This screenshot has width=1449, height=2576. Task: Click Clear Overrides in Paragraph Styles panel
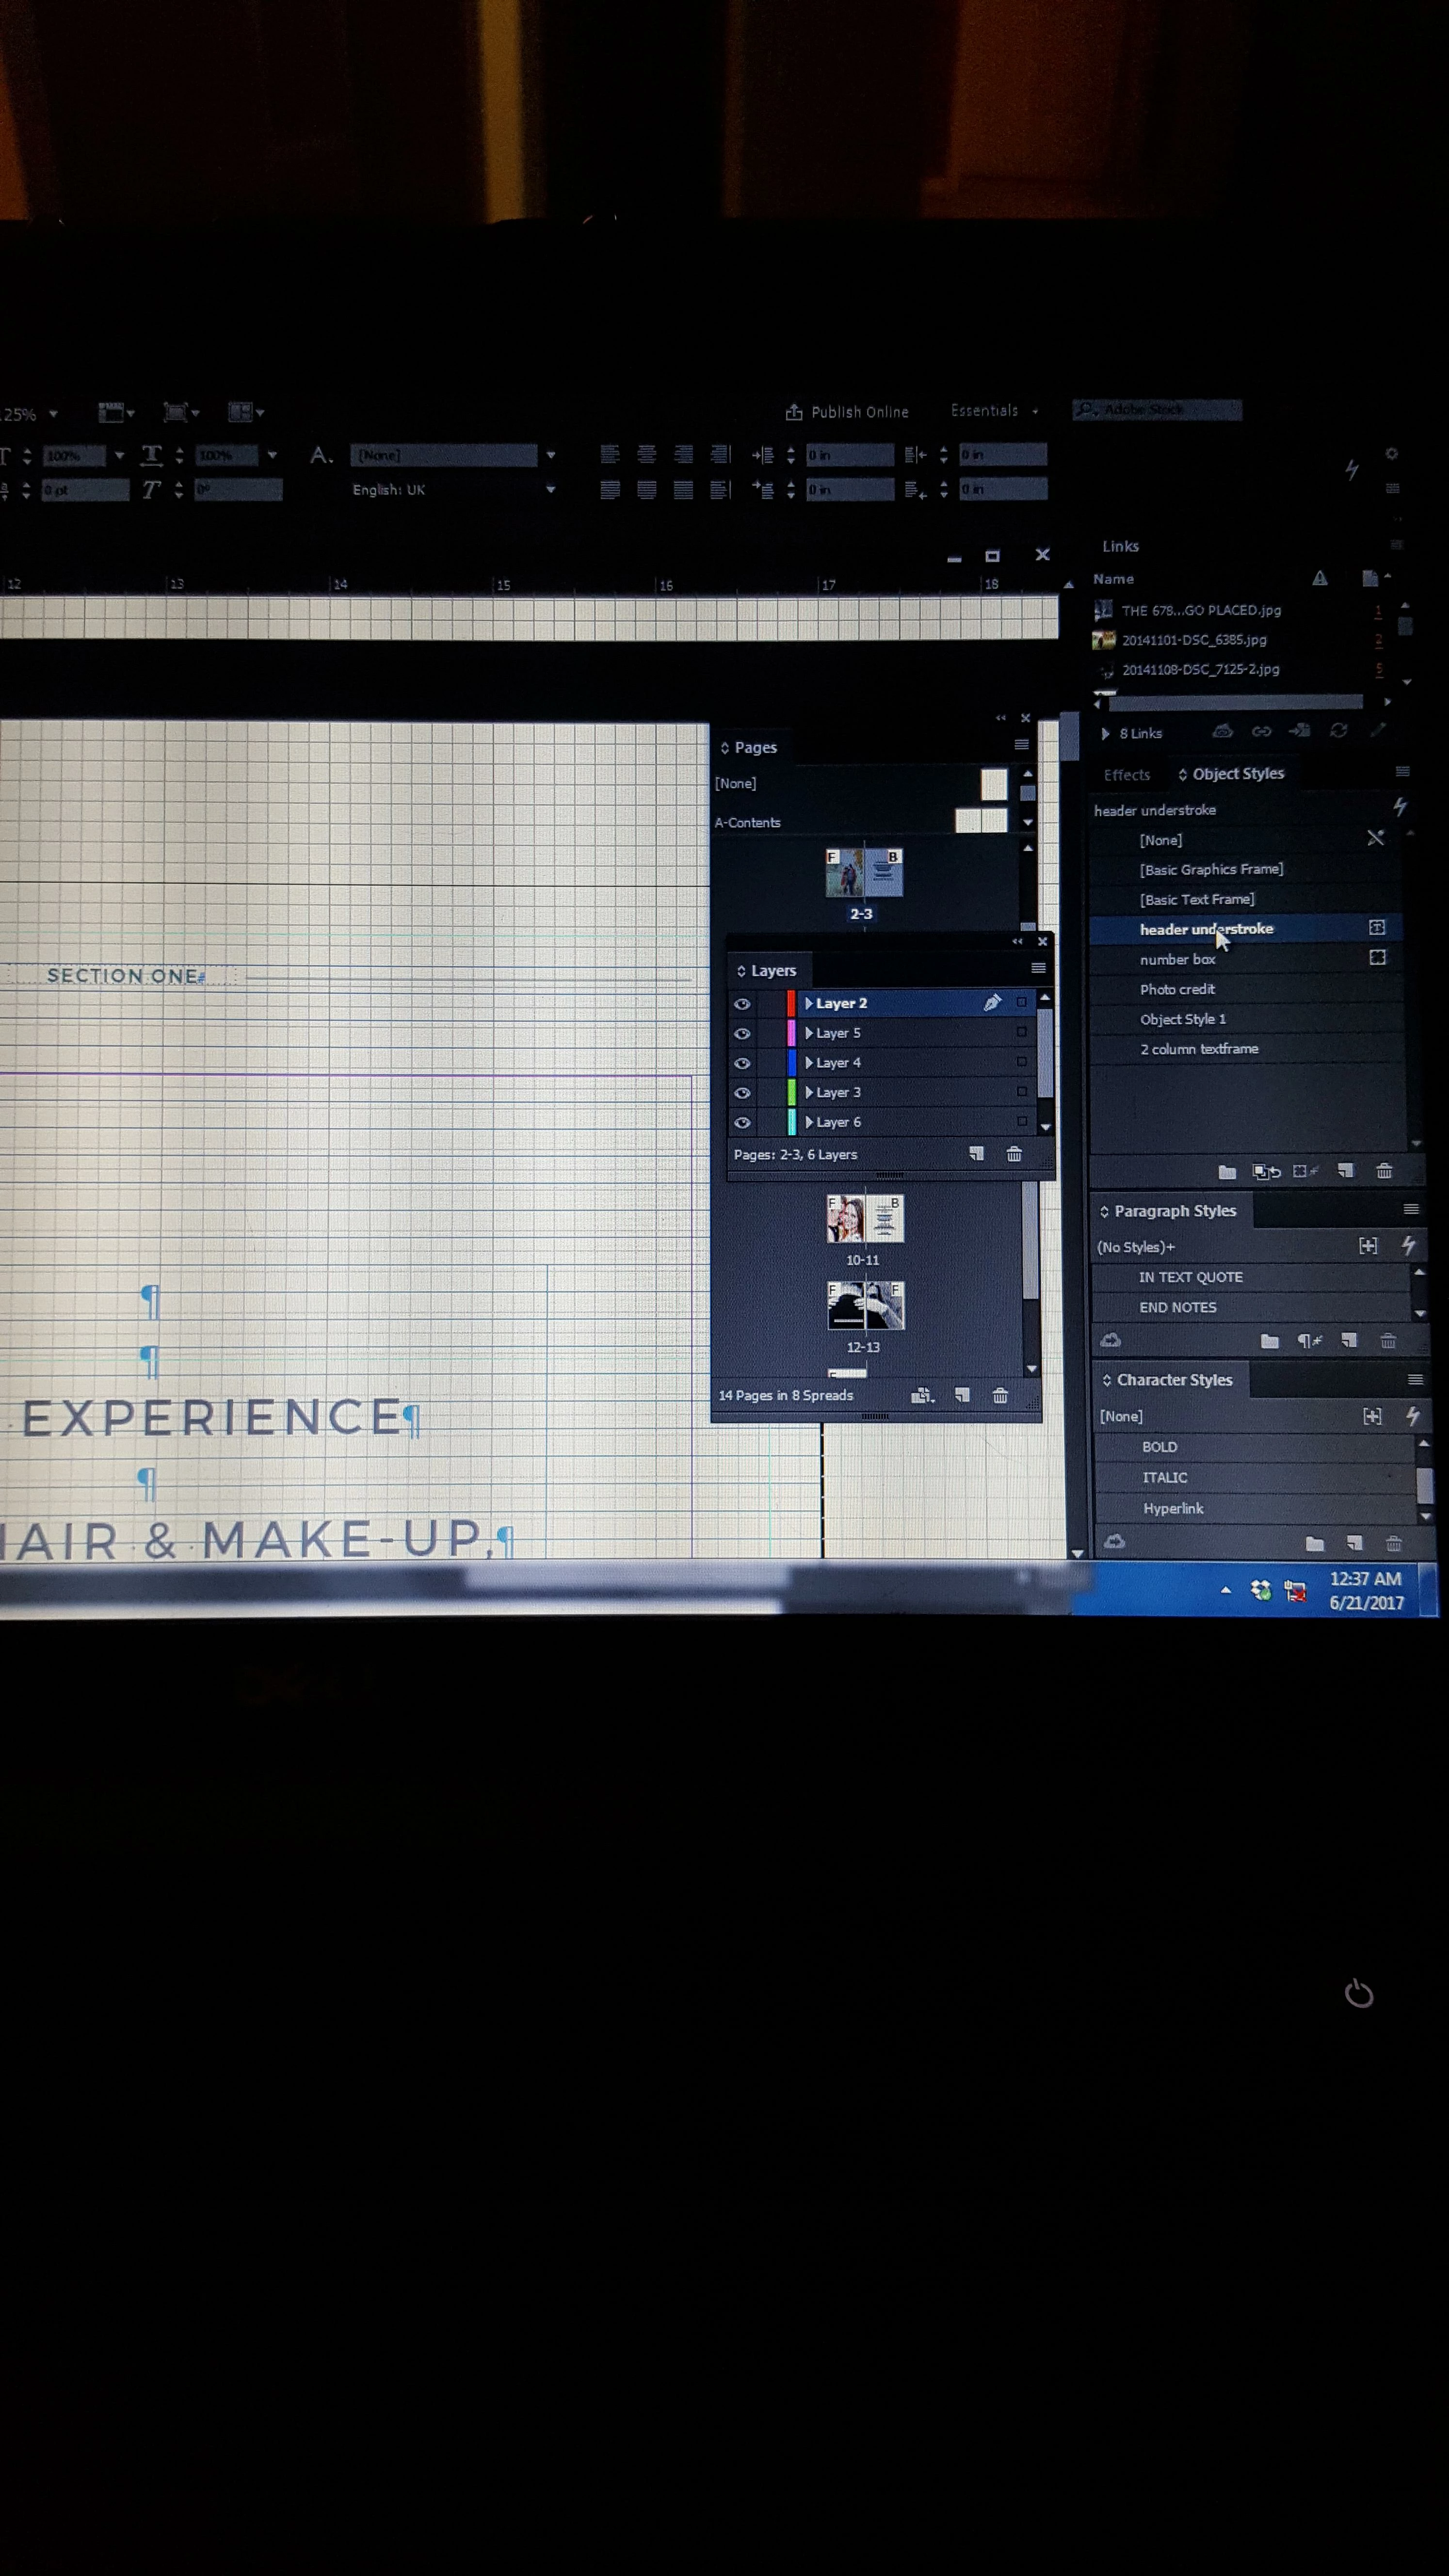click(x=1309, y=1341)
